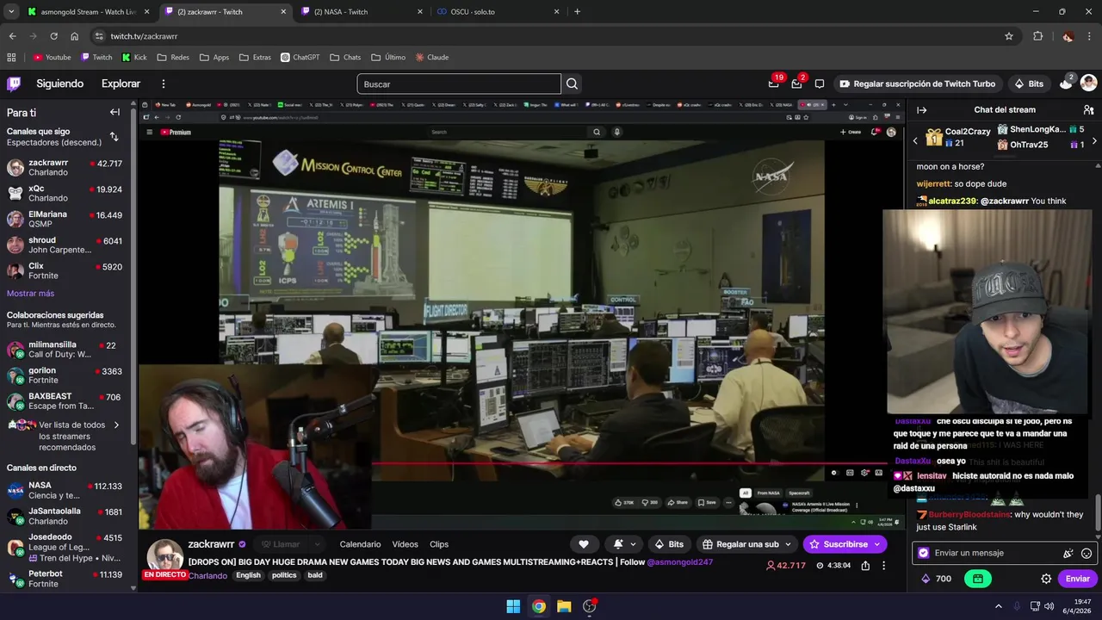Open channel points drops icon in top bar
The height and width of the screenshot is (620, 1102).
pos(1066,84)
